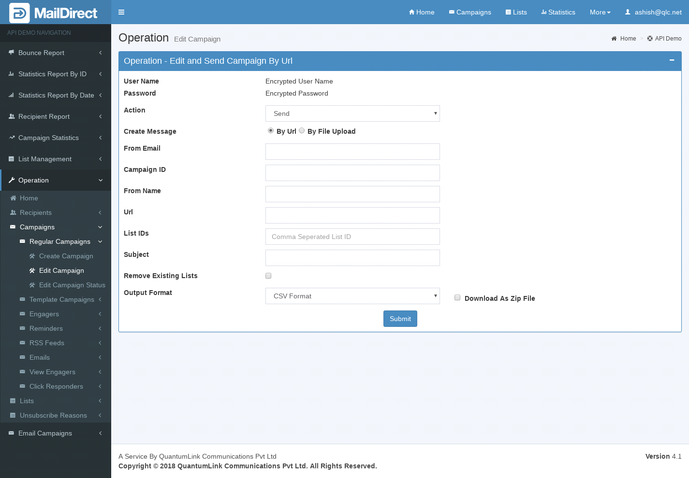Screen dimensions: 689x478
Task: Click the envelope icon beside Email Campaigns
Action: 11,433
